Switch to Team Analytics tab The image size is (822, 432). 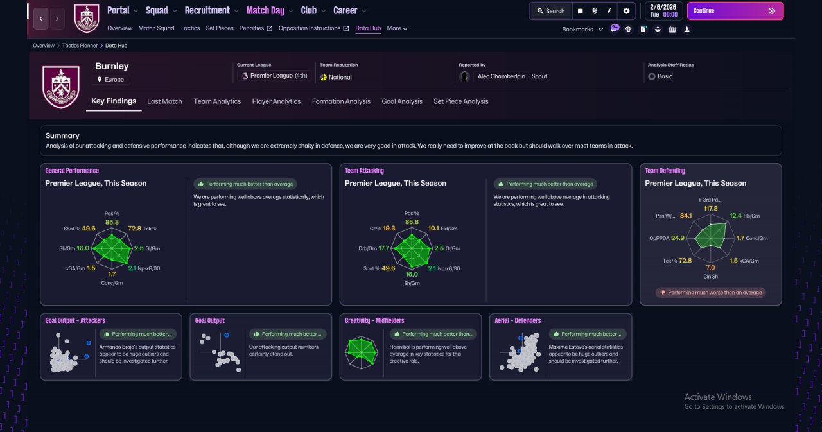pyautogui.click(x=217, y=101)
